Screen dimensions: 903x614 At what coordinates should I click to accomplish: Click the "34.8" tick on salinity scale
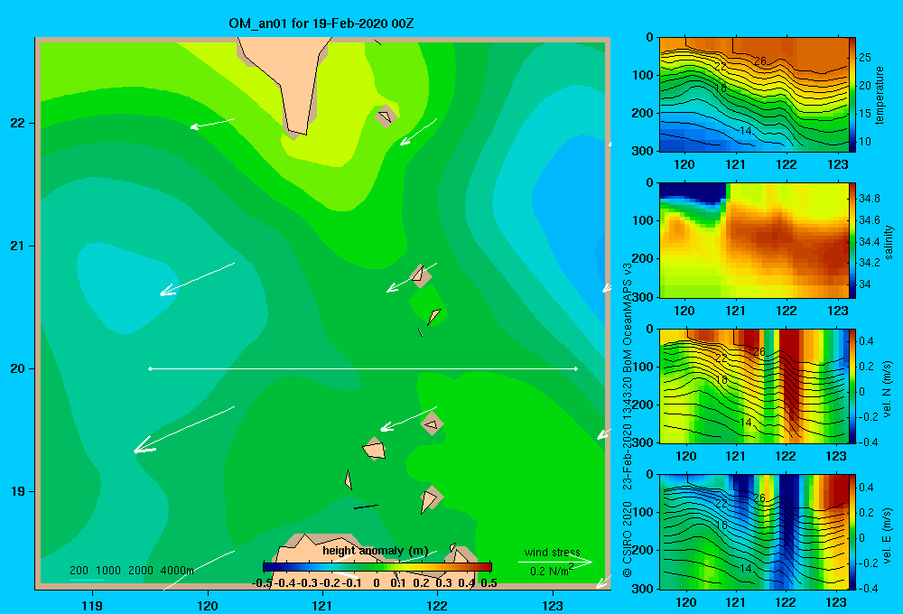pos(870,199)
